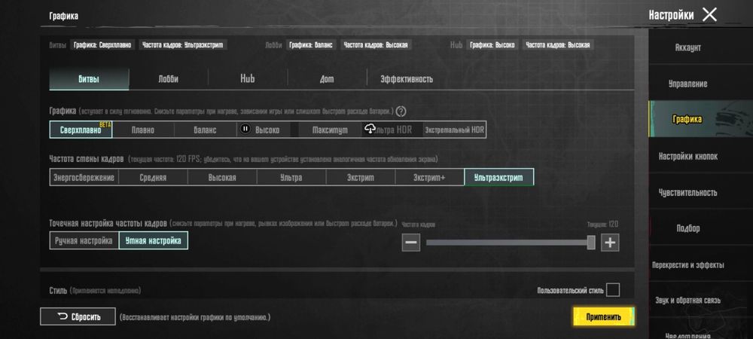Click the Частота кадров: Ультраэкстрим summary tag
Image resolution: width=753 pixels, height=339 pixels.
(183, 44)
